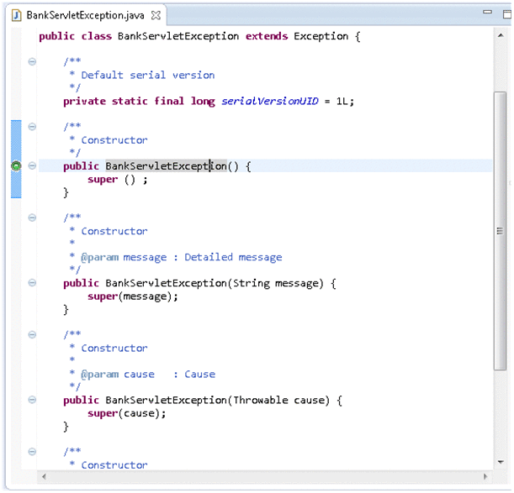The height and width of the screenshot is (493, 514).
Task: Click horizontal scrollbar left arrow
Action: click(x=44, y=476)
